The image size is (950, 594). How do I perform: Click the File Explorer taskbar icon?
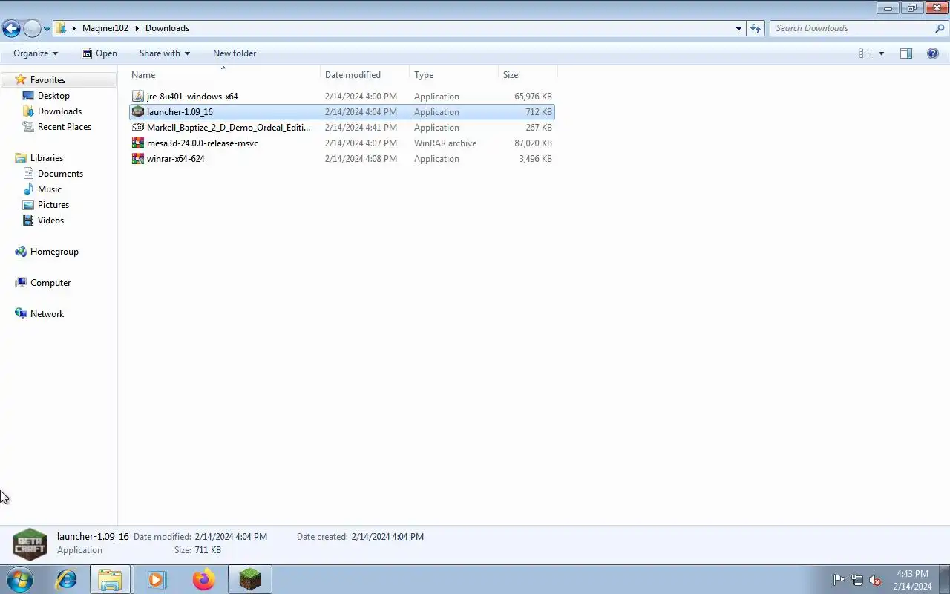(x=110, y=579)
